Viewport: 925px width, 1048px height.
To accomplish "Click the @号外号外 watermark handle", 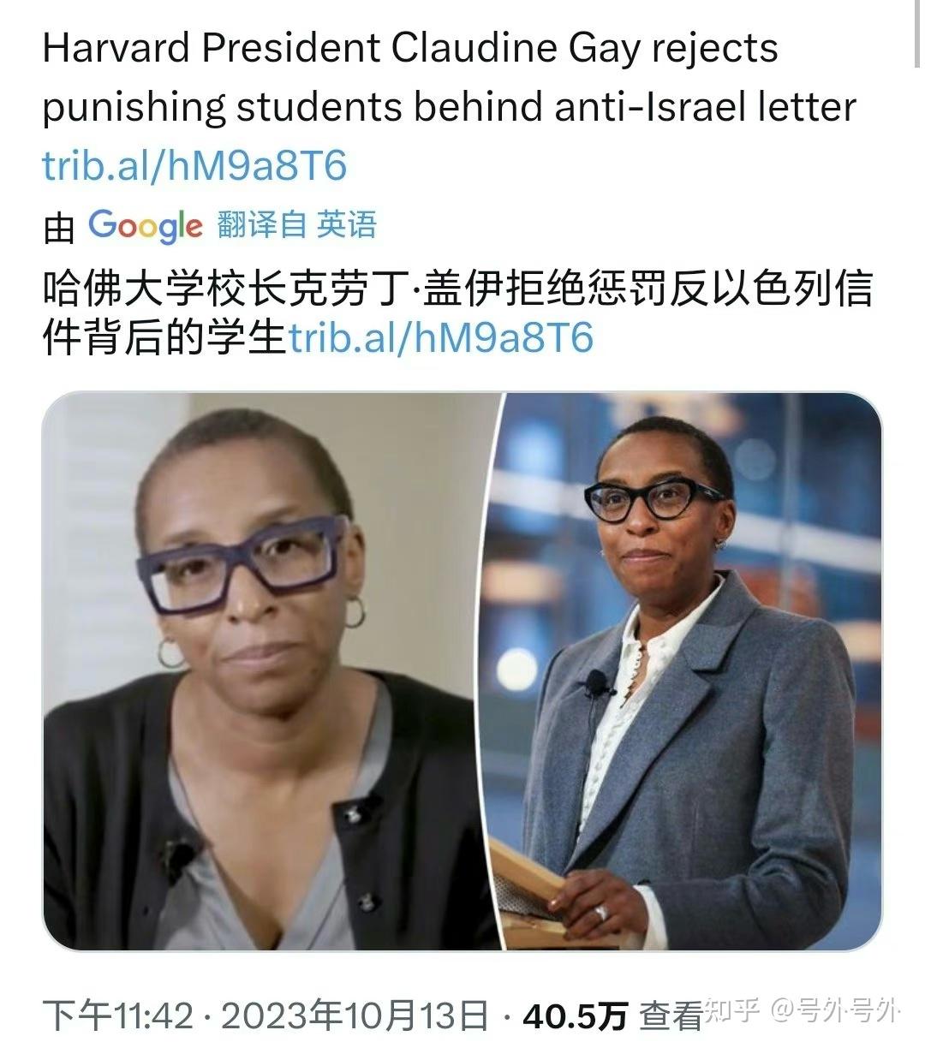I will 836,1011.
